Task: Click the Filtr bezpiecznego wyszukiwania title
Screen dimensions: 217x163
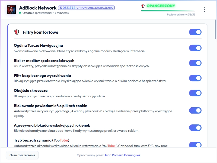Action: tap(42, 76)
